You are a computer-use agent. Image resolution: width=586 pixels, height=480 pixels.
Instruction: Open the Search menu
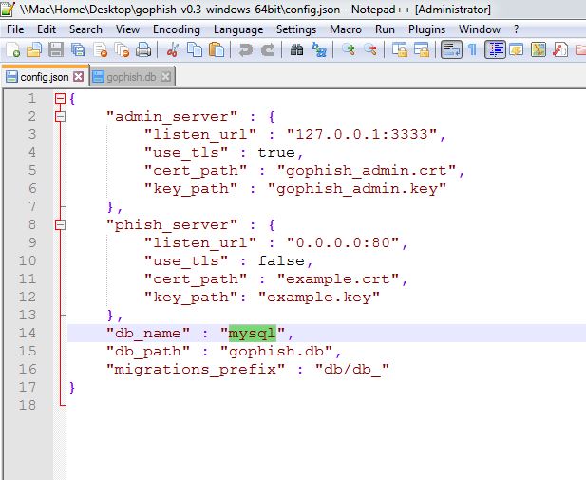click(85, 29)
